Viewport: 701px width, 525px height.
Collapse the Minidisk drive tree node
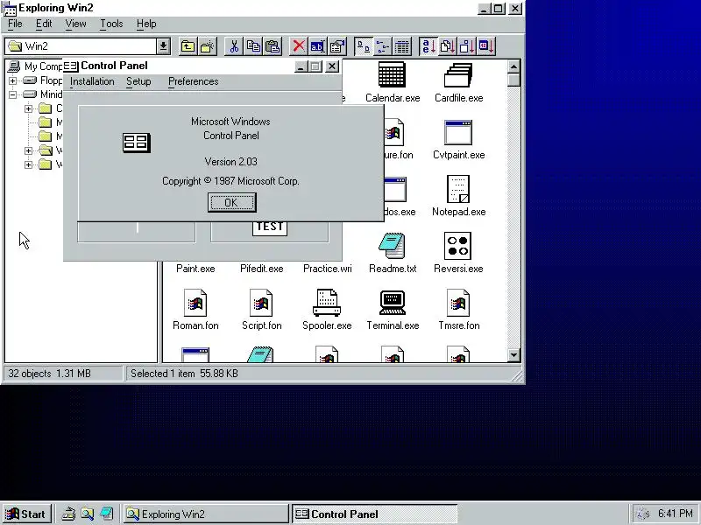(x=12, y=94)
